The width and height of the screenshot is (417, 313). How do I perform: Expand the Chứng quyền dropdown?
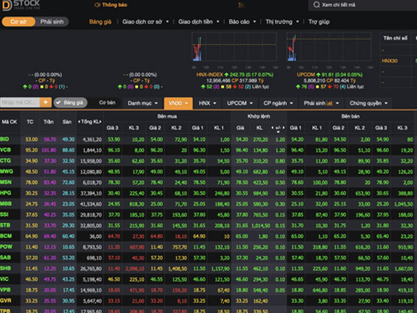tap(368, 103)
